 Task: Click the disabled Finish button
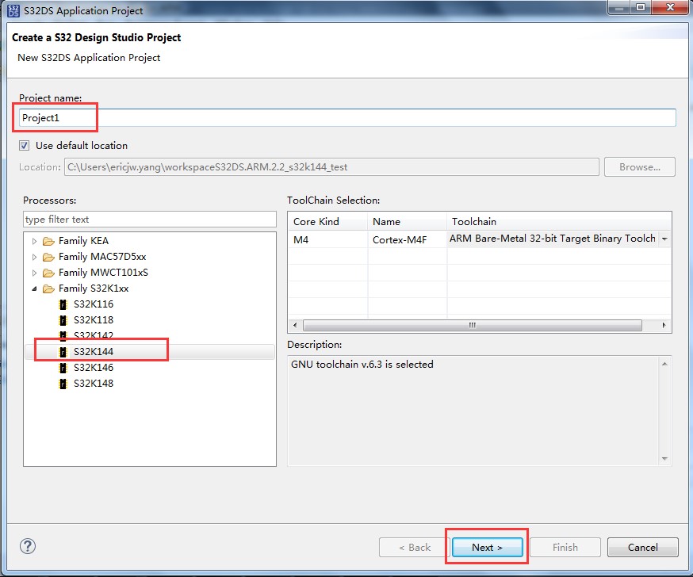tap(565, 547)
